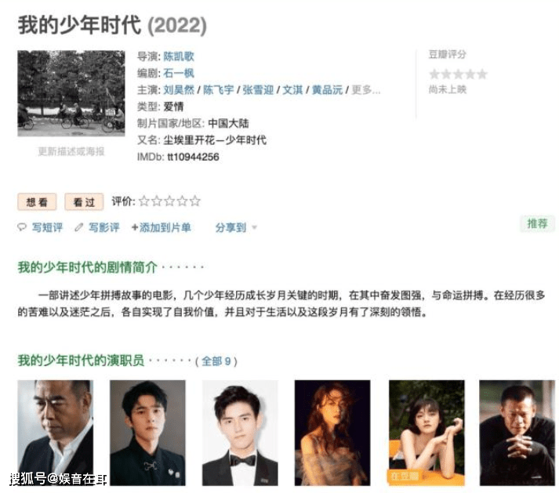Expand the 分享到 share dropdown arrow

[x=255, y=227]
